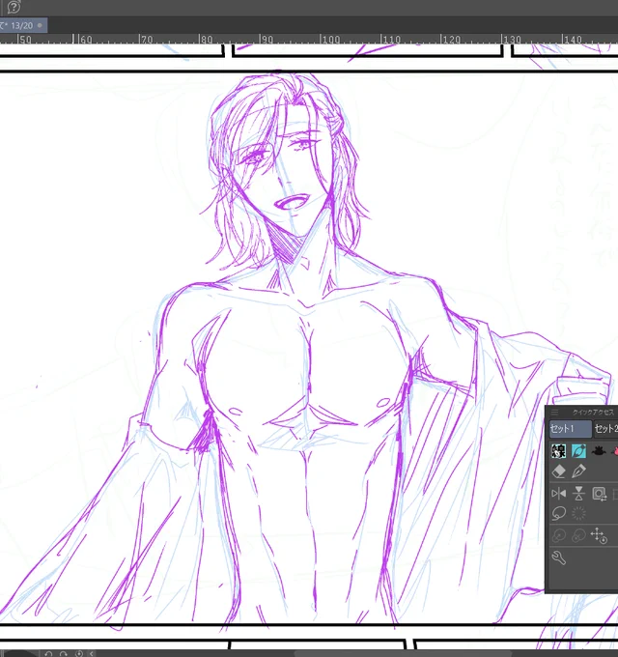The image size is (618, 657).
Task: Choose the cyan pen brush preset
Action: tap(578, 451)
